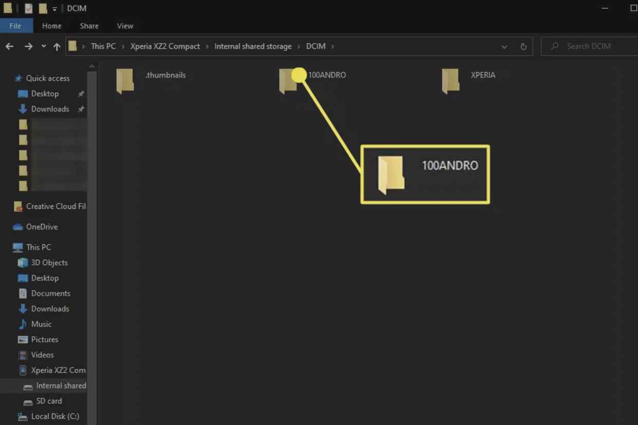Go back with the left arrow
Image resolution: width=638 pixels, height=425 pixels.
10,46
